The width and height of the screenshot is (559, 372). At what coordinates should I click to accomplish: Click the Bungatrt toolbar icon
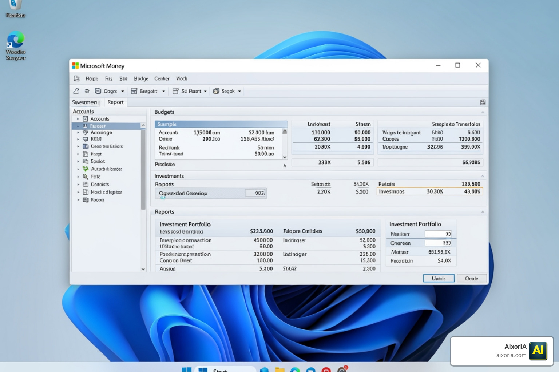pyautogui.click(x=134, y=91)
